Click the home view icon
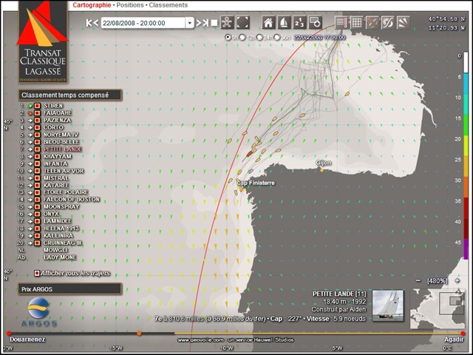Screen dimensions: 473x355 [x=268, y=23]
